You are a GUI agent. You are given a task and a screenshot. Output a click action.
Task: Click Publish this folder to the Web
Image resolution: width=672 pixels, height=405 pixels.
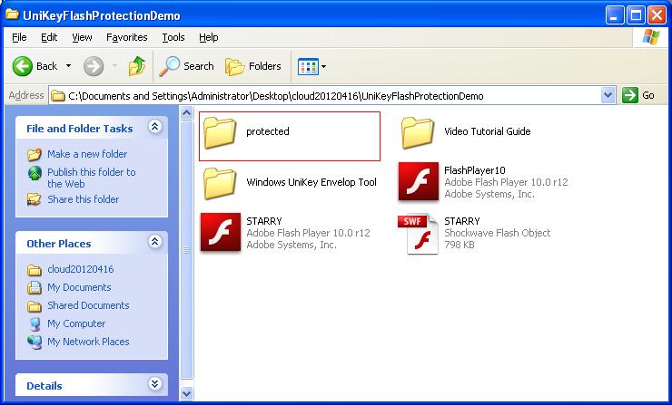point(92,178)
